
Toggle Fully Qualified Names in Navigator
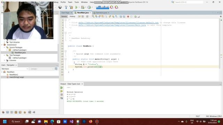pos(25,112)
